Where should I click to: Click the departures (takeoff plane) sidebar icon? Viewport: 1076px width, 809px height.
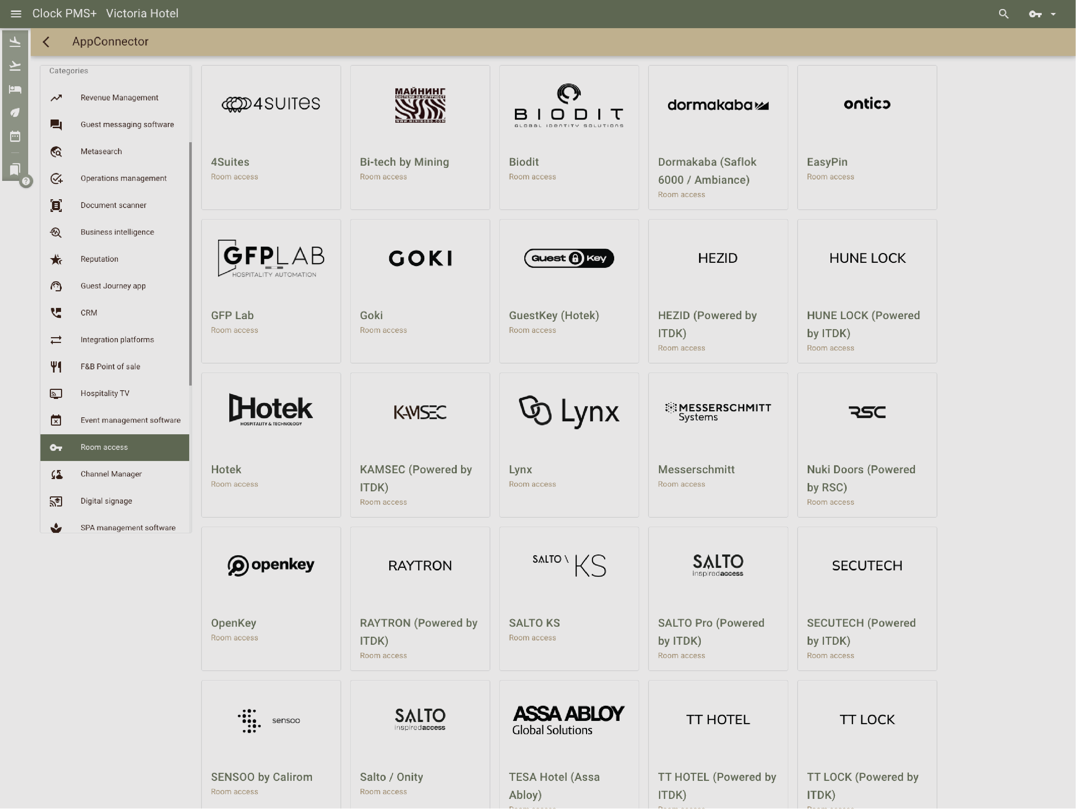pos(15,66)
